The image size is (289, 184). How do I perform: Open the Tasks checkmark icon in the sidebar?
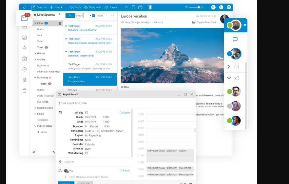25,69
